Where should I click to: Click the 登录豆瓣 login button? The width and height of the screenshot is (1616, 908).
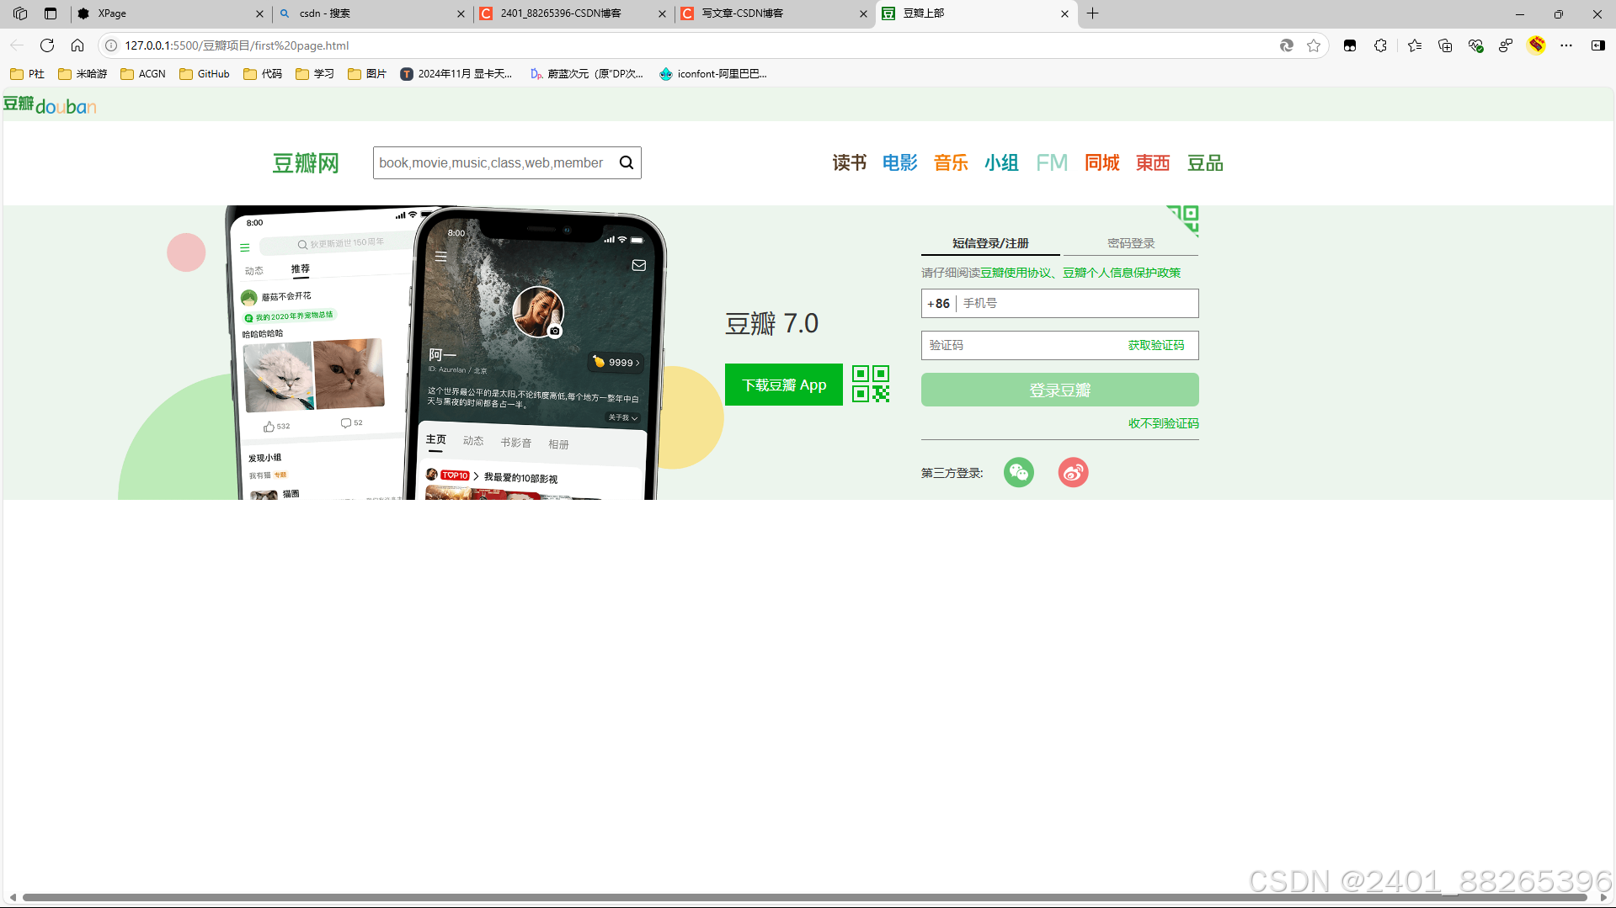pyautogui.click(x=1059, y=390)
